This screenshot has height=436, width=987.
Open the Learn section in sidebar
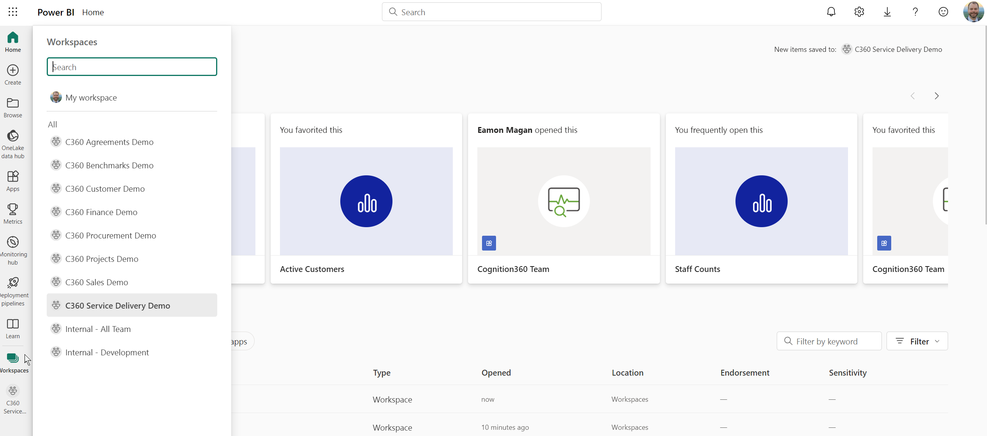pos(13,328)
